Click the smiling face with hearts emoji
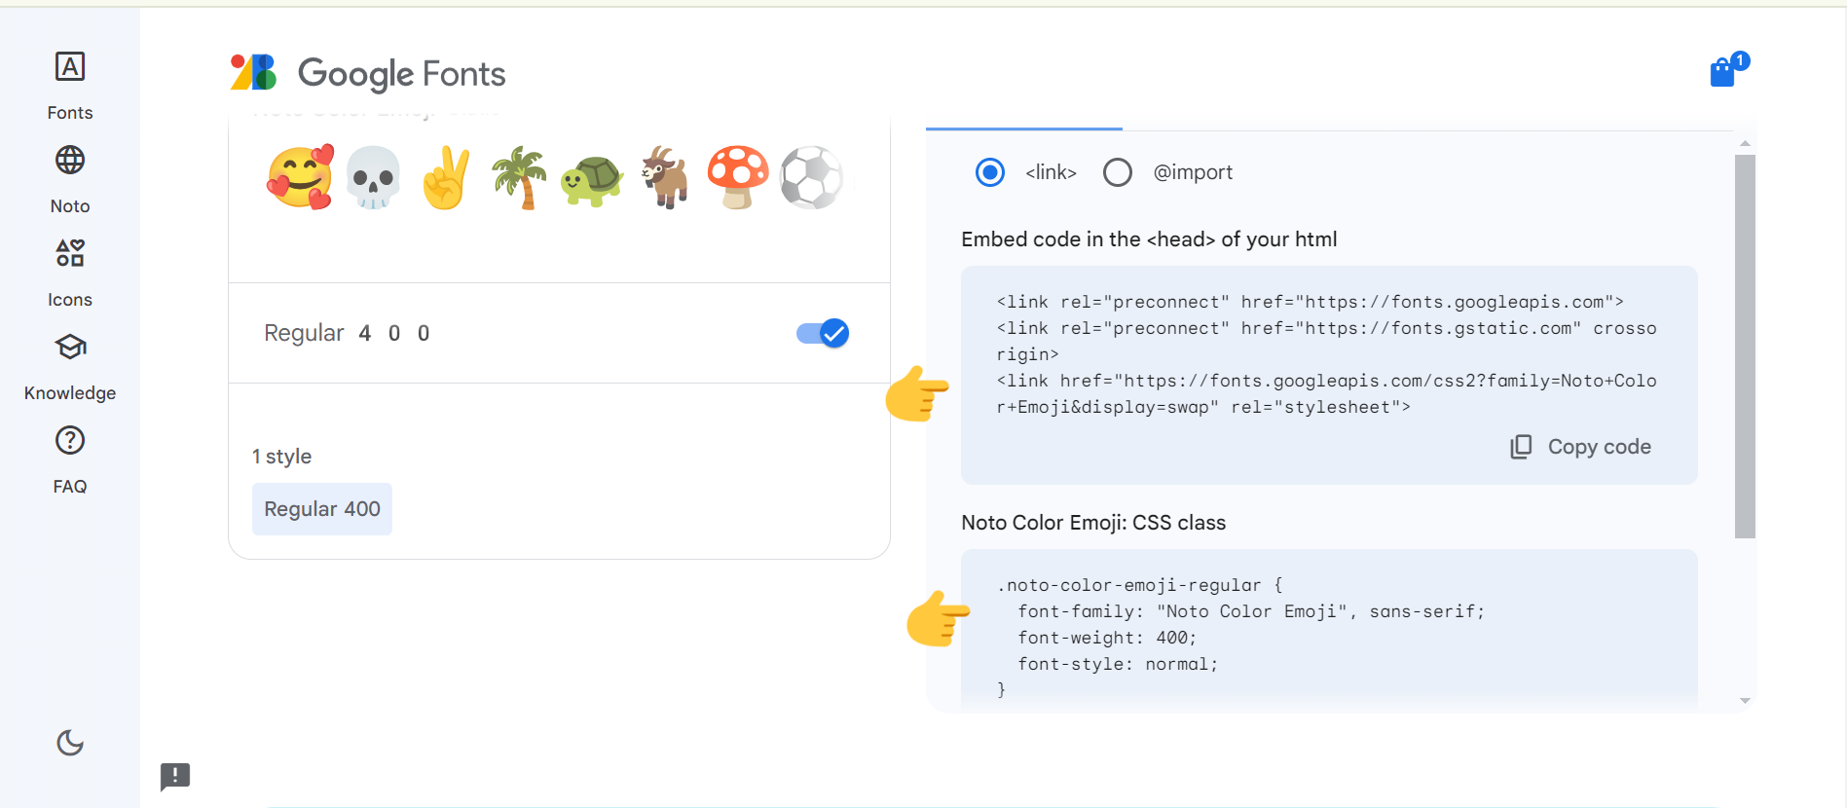 pyautogui.click(x=300, y=177)
